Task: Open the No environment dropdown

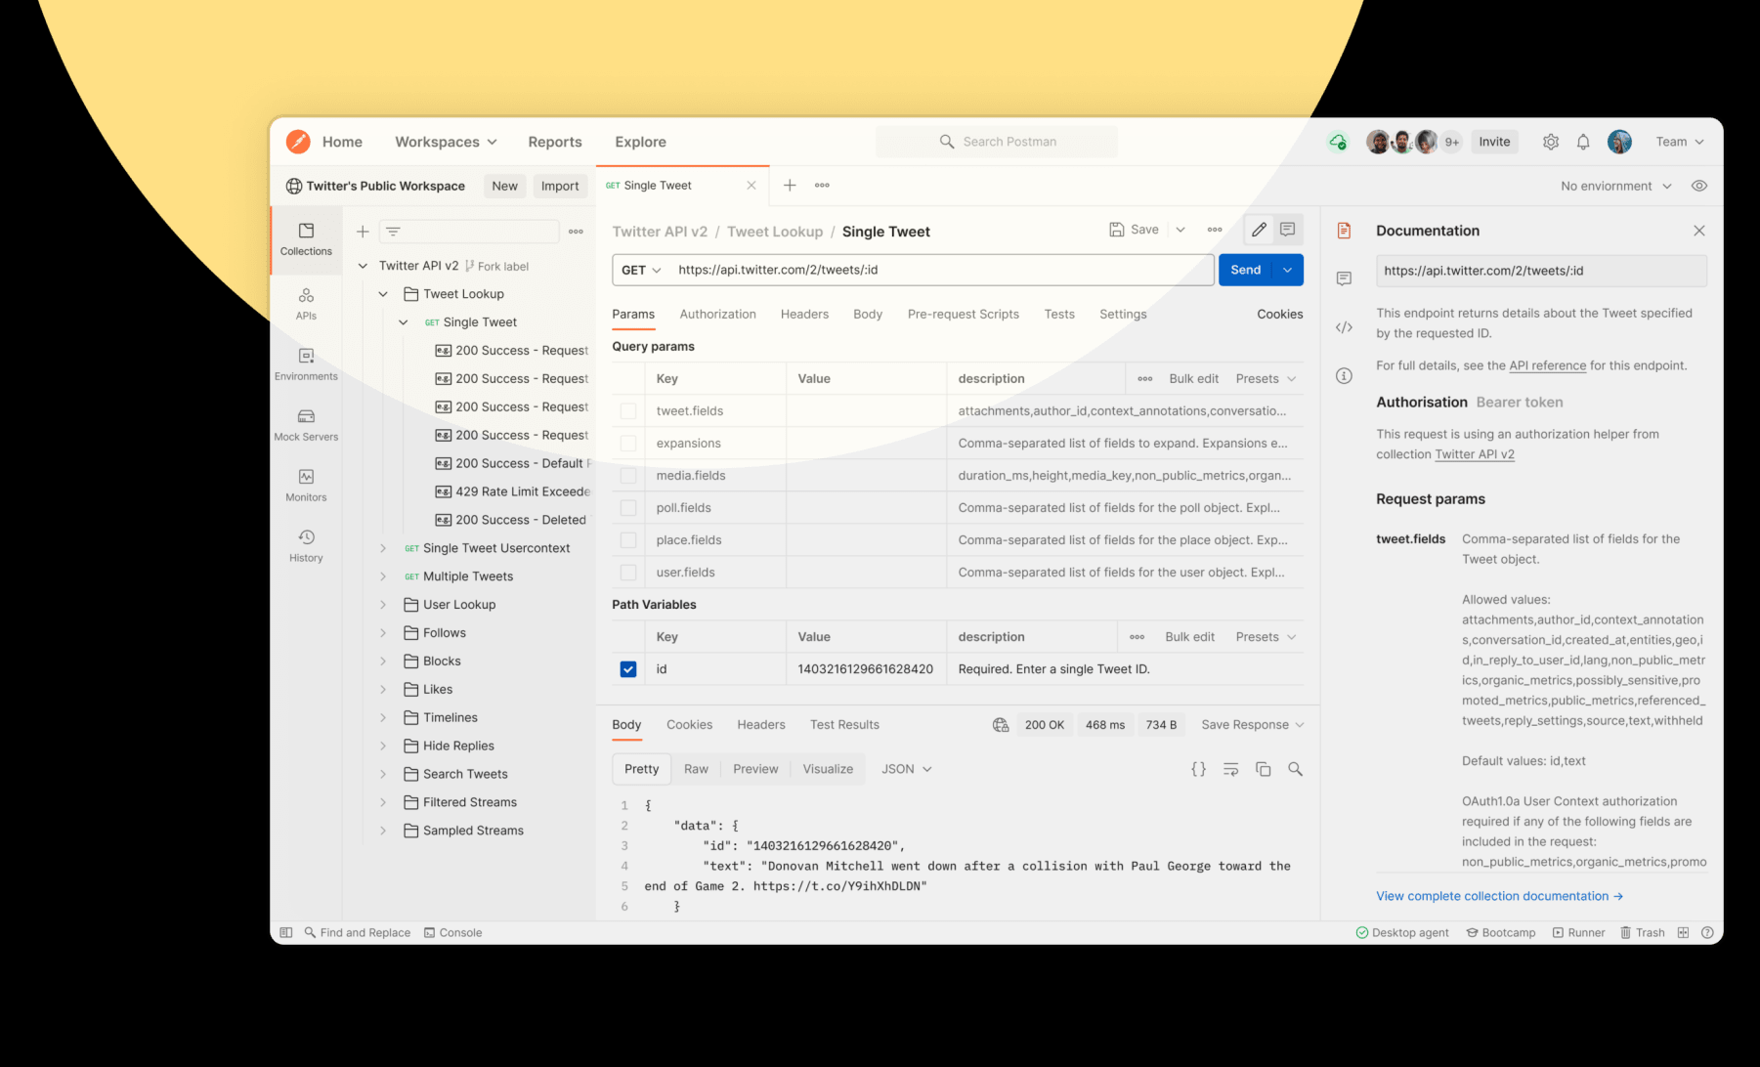Action: (1616, 186)
